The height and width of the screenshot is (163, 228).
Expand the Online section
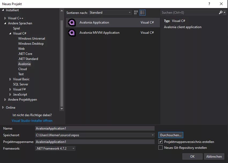pos(3,107)
